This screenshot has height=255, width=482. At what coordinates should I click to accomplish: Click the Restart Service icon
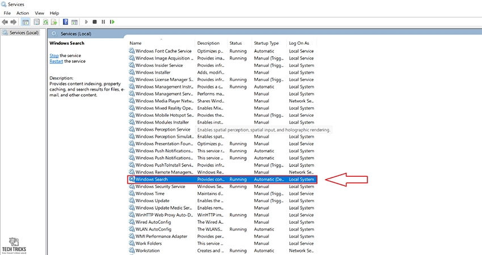[112, 22]
